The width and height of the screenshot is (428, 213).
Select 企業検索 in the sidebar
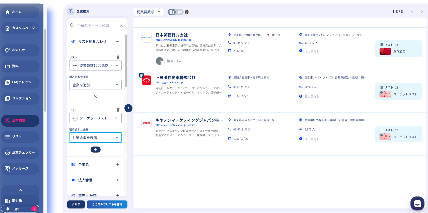click(20, 120)
